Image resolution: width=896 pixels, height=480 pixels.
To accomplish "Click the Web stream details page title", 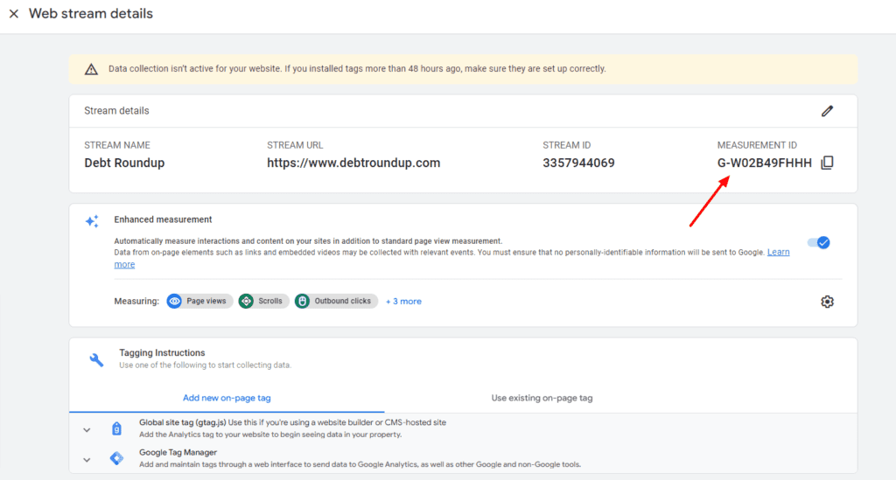I will point(91,14).
